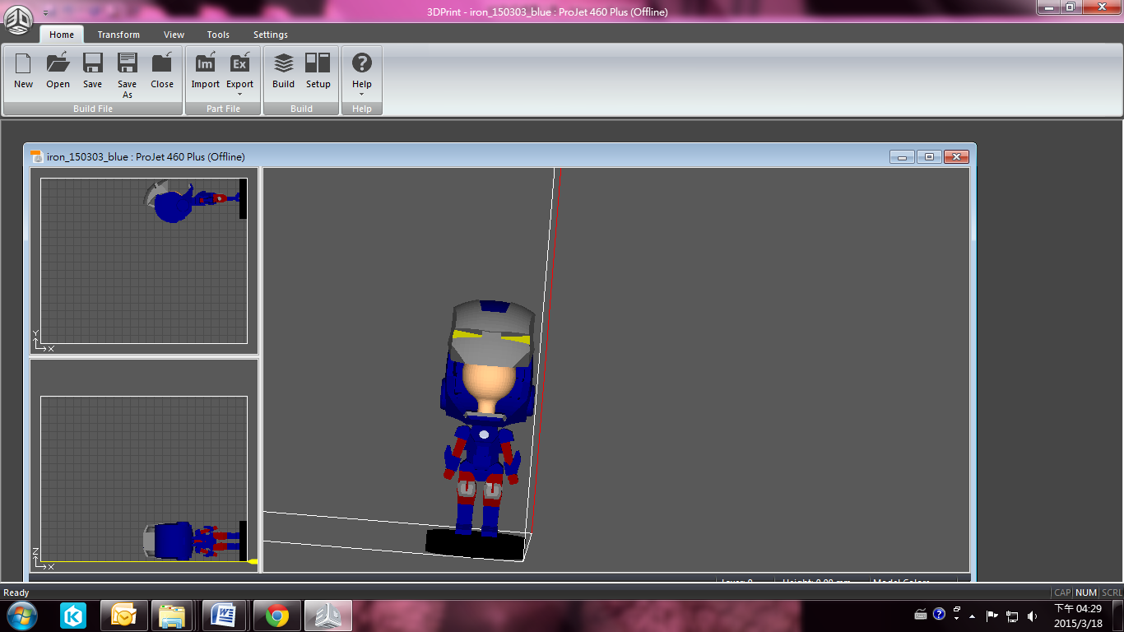This screenshot has height=632, width=1124.
Task: Close the current build file
Action: pos(162,72)
